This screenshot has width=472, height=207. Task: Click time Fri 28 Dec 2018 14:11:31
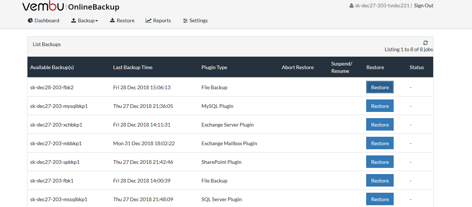142,125
